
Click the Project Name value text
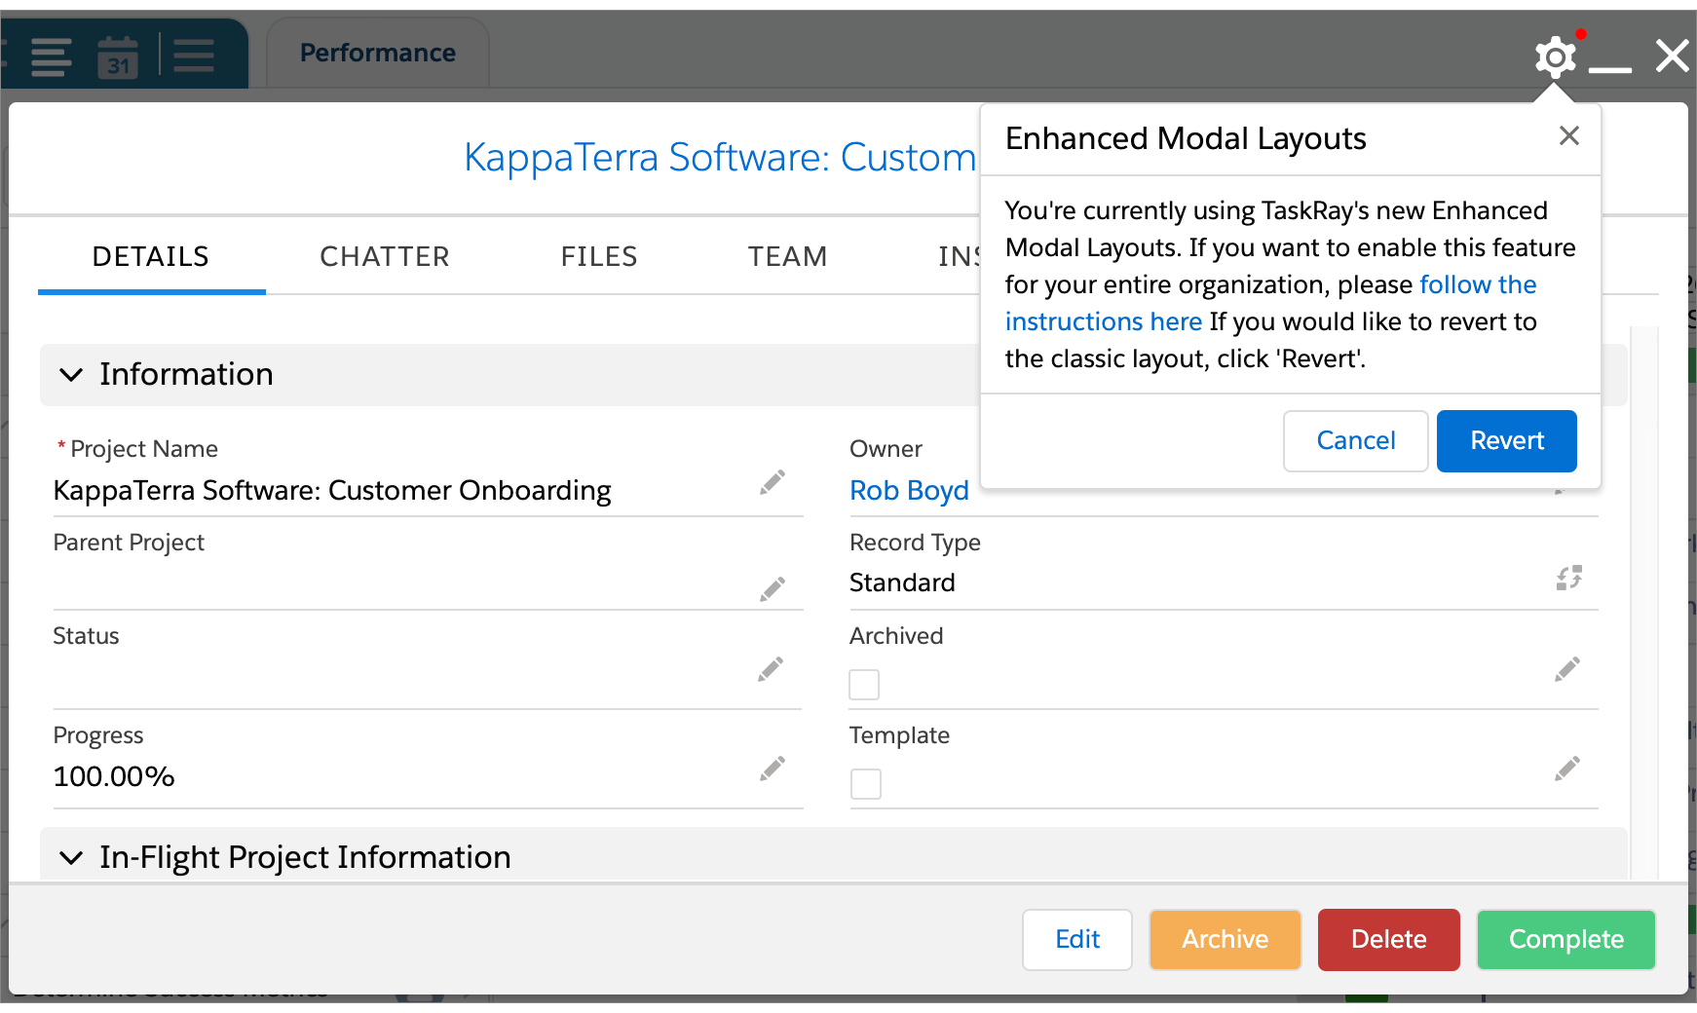[x=332, y=490]
